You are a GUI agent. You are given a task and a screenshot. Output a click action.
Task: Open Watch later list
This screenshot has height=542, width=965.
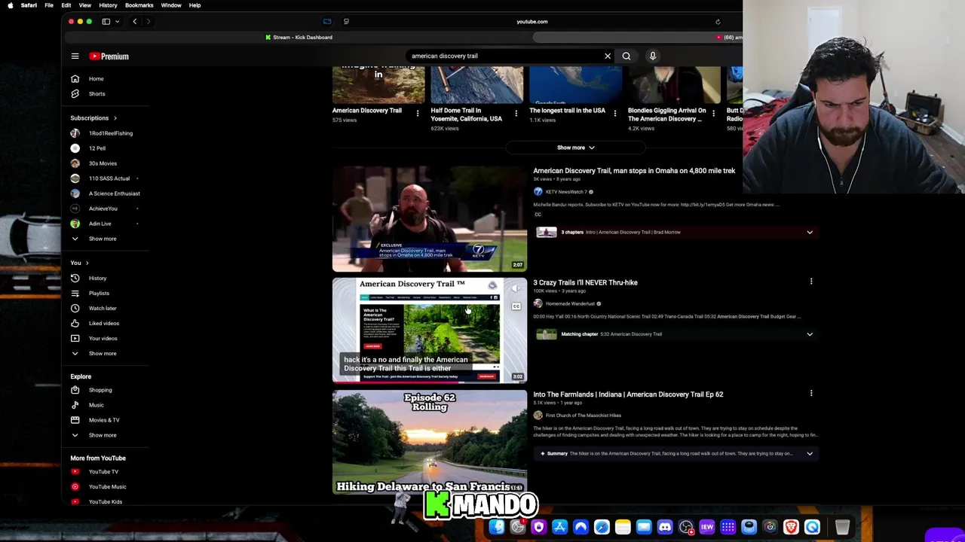coord(103,308)
